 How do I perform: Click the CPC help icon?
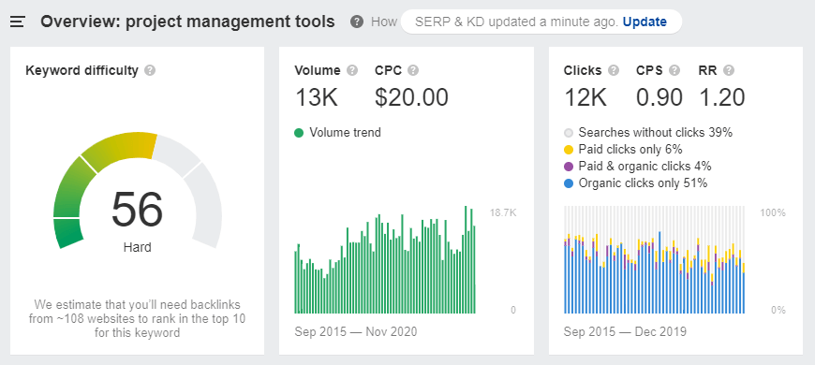click(x=413, y=70)
